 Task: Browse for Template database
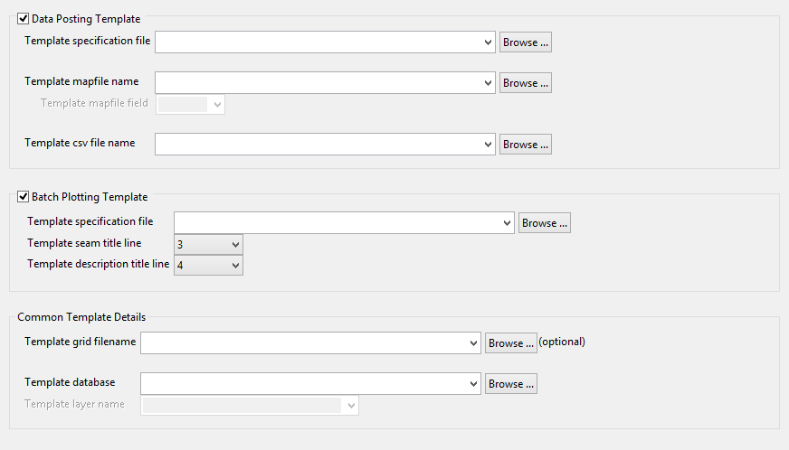click(510, 384)
